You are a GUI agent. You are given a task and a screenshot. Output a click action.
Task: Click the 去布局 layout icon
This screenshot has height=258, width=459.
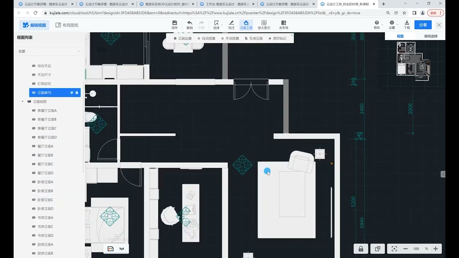coord(284,25)
